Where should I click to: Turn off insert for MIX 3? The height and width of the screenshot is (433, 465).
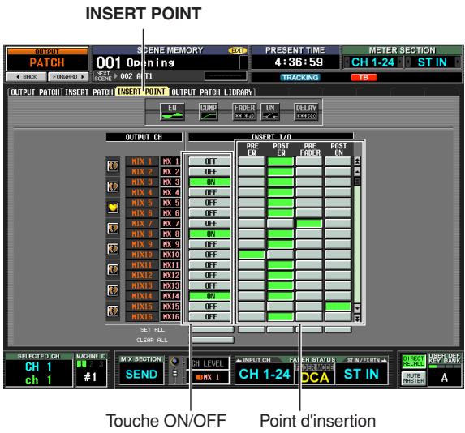tap(210, 182)
